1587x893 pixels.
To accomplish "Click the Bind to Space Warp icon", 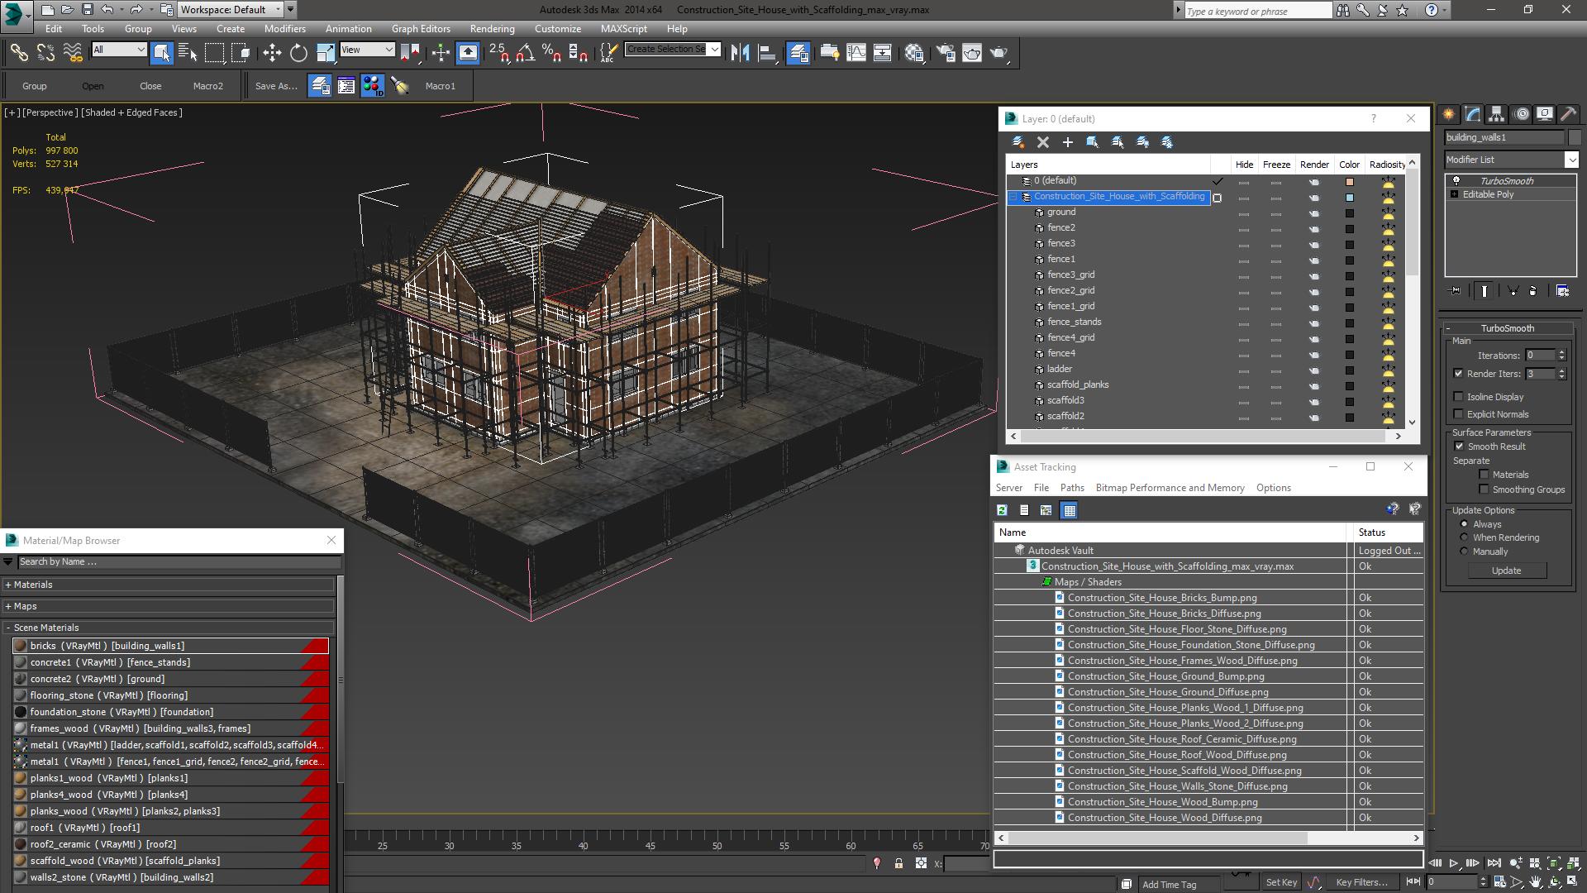I will [73, 53].
